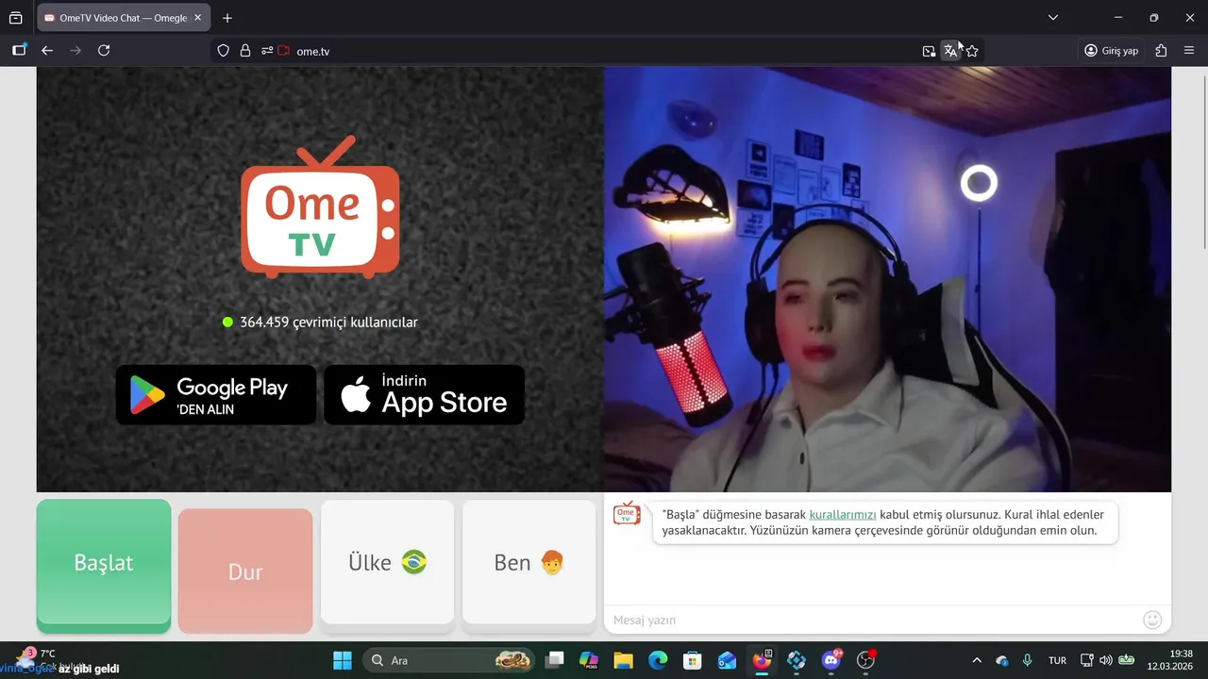This screenshot has height=679, width=1208.
Task: Download from the App Store
Action: point(425,395)
